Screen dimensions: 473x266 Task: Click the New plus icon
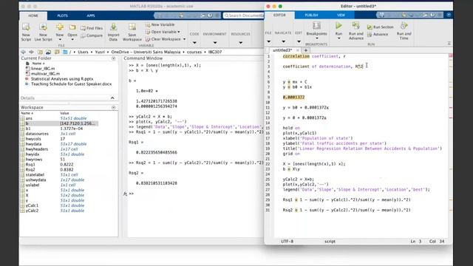pos(60,27)
